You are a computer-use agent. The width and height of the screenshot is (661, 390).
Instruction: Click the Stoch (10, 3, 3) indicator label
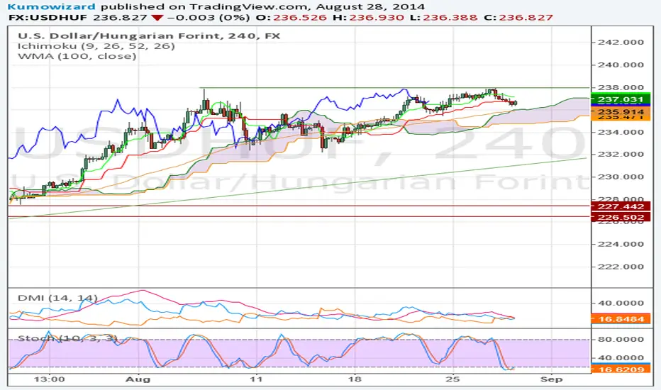67,338
